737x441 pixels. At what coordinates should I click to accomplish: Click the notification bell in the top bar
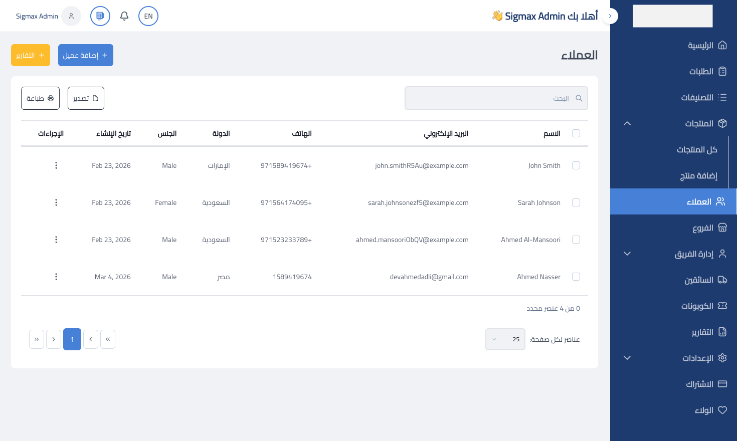tap(124, 16)
